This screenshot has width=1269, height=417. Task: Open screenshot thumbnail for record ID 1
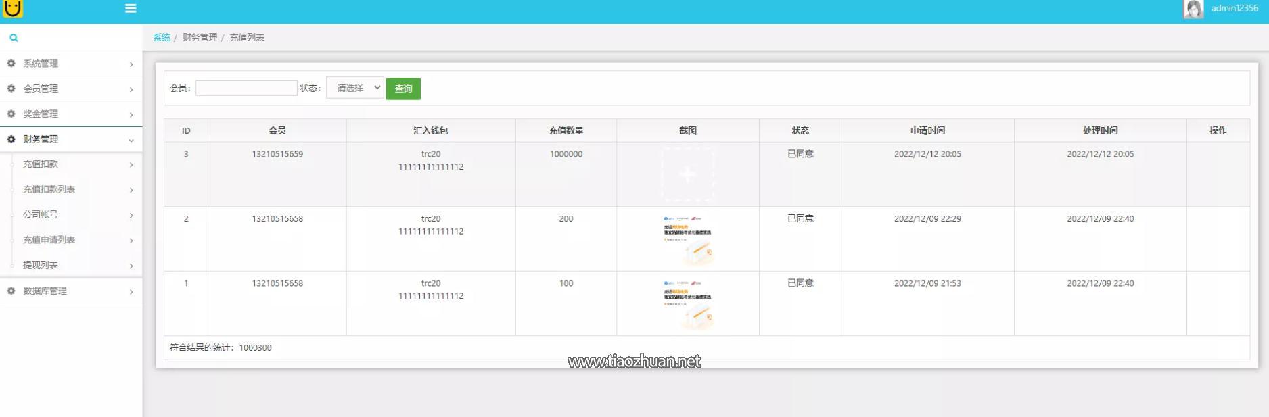click(x=687, y=304)
